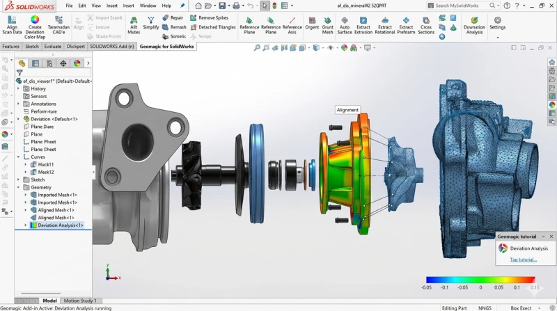This screenshot has height=311, width=557.
Task: Click the Alit Mutes tool
Action: coord(134,25)
